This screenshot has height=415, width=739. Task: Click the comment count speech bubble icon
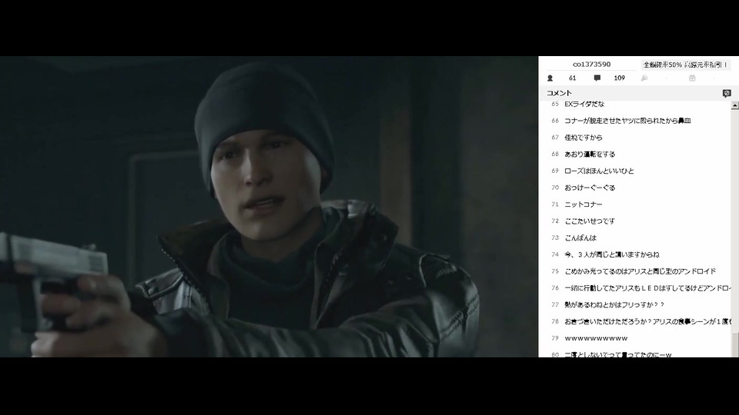pos(597,78)
